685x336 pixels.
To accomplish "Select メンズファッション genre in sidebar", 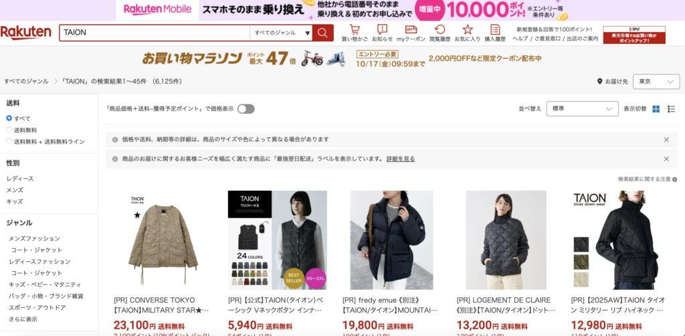I will click(35, 238).
